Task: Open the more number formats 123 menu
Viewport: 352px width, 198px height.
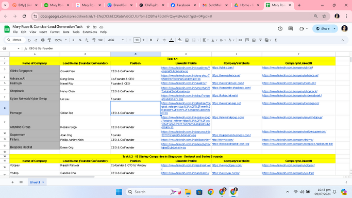Action: [100, 40]
